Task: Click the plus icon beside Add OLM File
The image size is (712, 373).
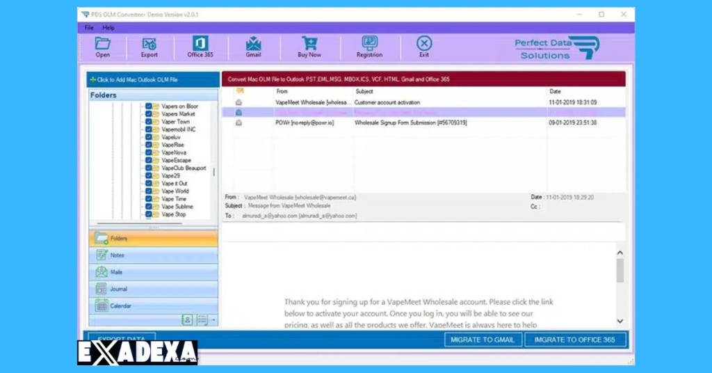Action: 92,79
